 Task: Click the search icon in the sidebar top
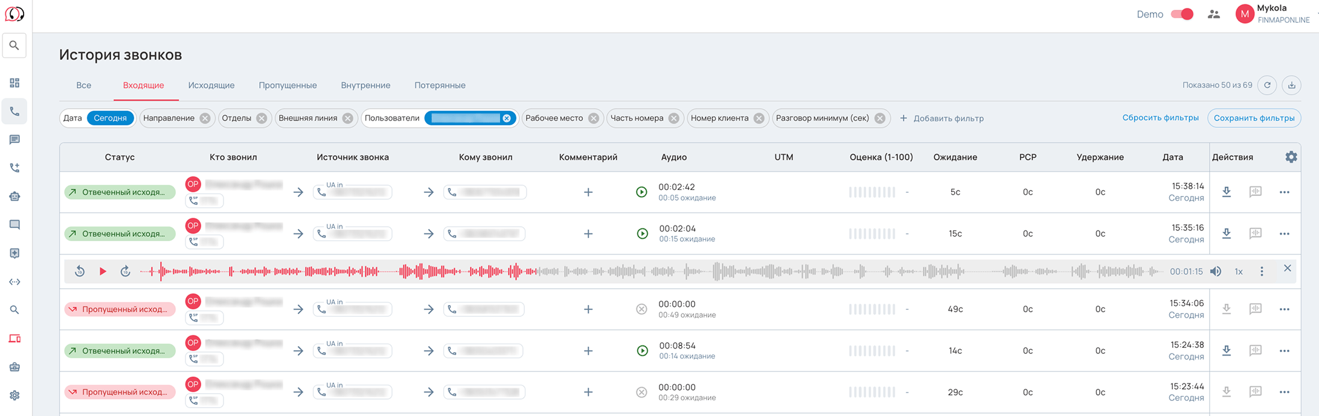(14, 46)
